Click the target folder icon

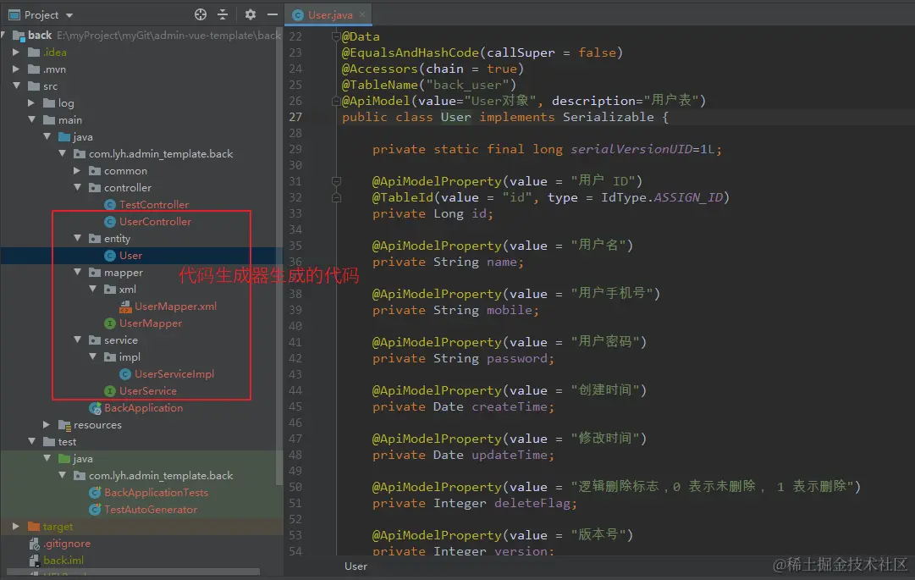[34, 527]
